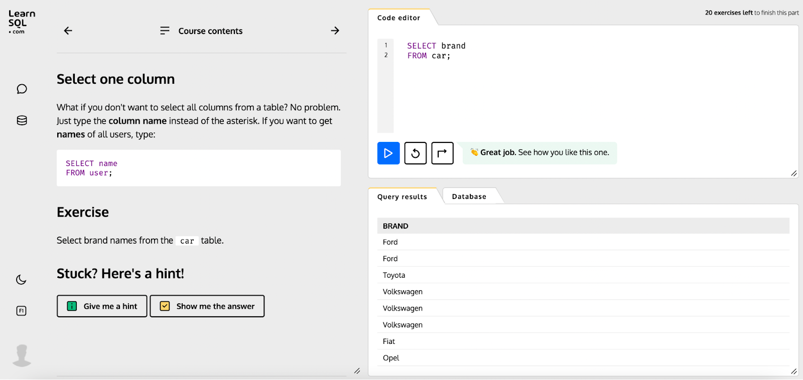This screenshot has width=803, height=380.
Task: Click inside the code editor text area
Action: (592, 86)
